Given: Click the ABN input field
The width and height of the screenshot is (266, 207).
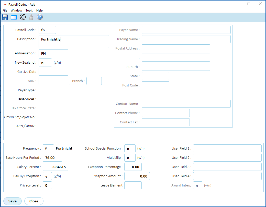Looking at the screenshot, I should tap(54, 81).
